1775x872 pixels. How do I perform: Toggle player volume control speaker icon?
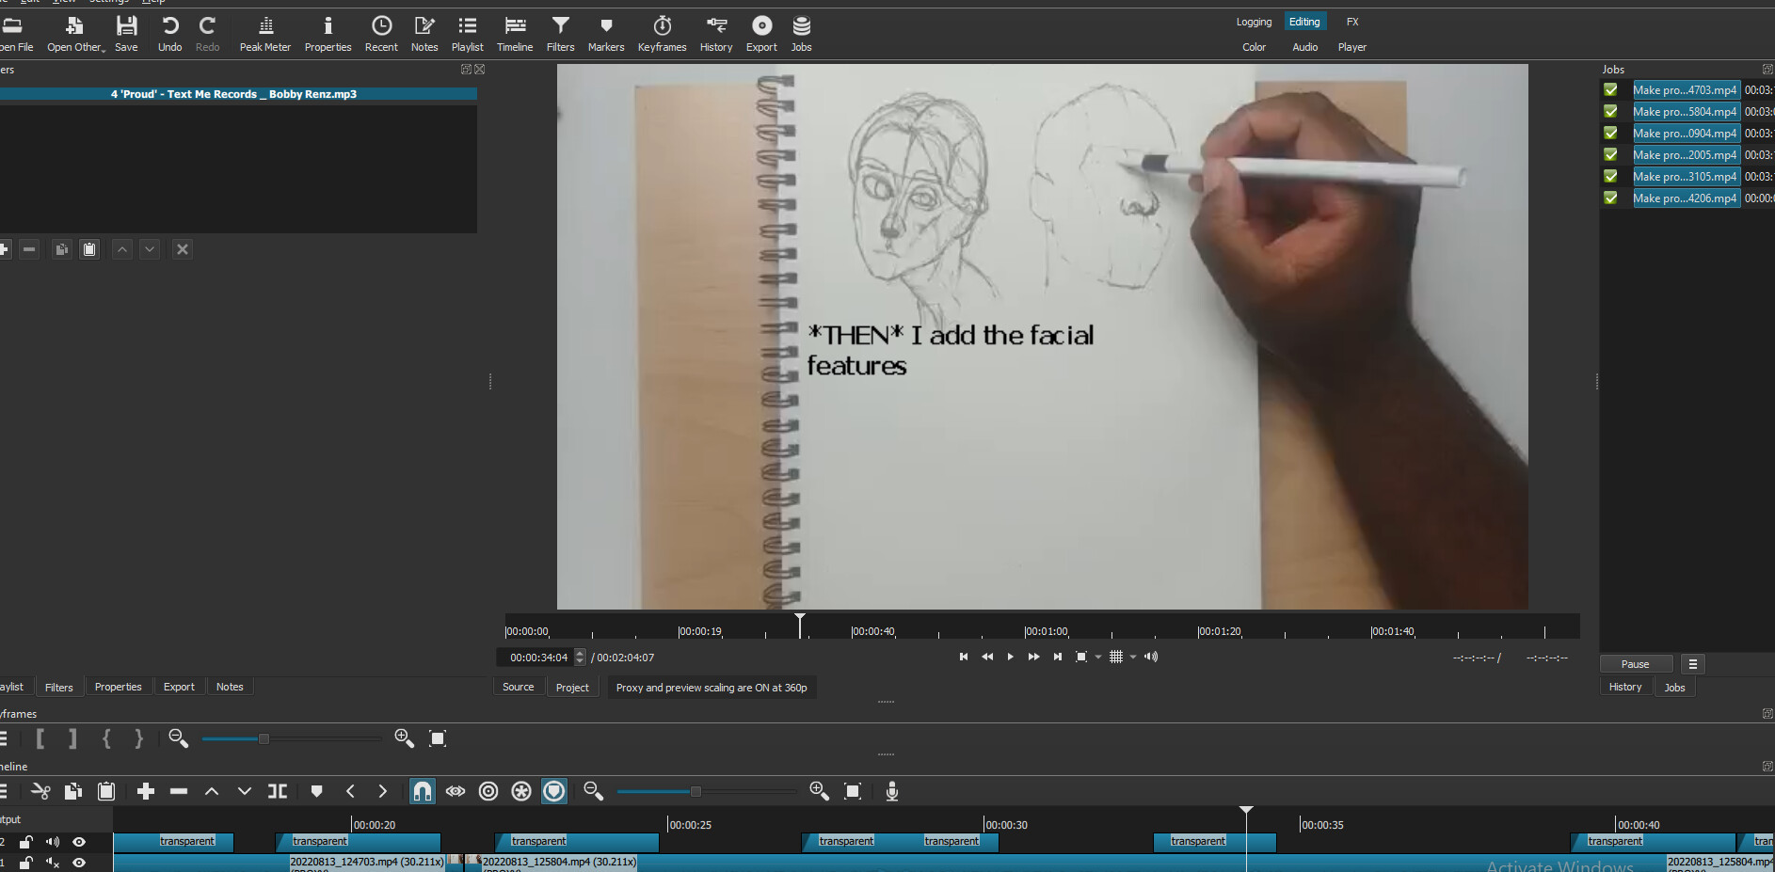pos(1151,658)
